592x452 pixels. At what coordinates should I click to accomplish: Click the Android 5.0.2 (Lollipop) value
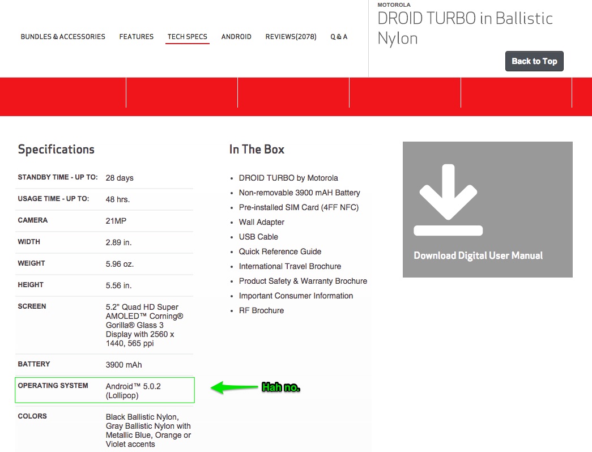pyautogui.click(x=133, y=390)
